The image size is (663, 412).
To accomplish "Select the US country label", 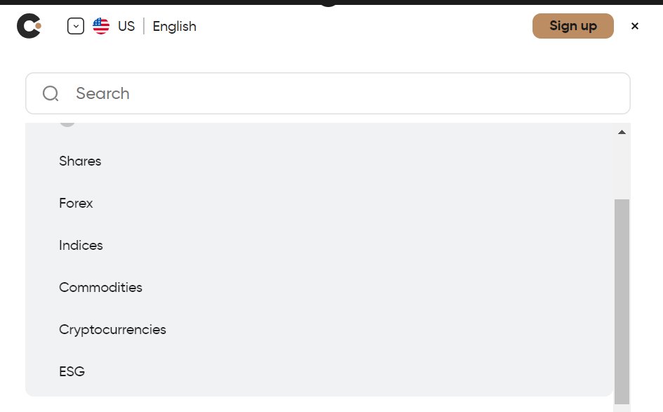I will (x=126, y=27).
